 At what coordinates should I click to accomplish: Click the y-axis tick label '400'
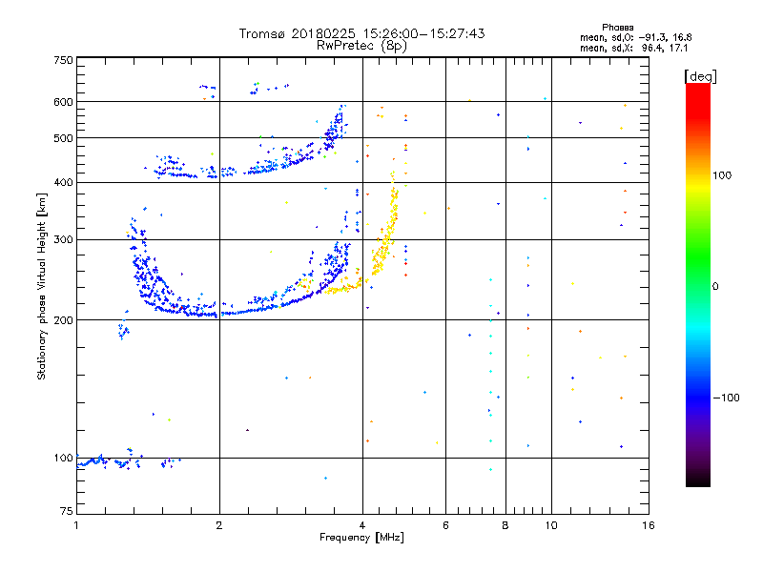63,183
